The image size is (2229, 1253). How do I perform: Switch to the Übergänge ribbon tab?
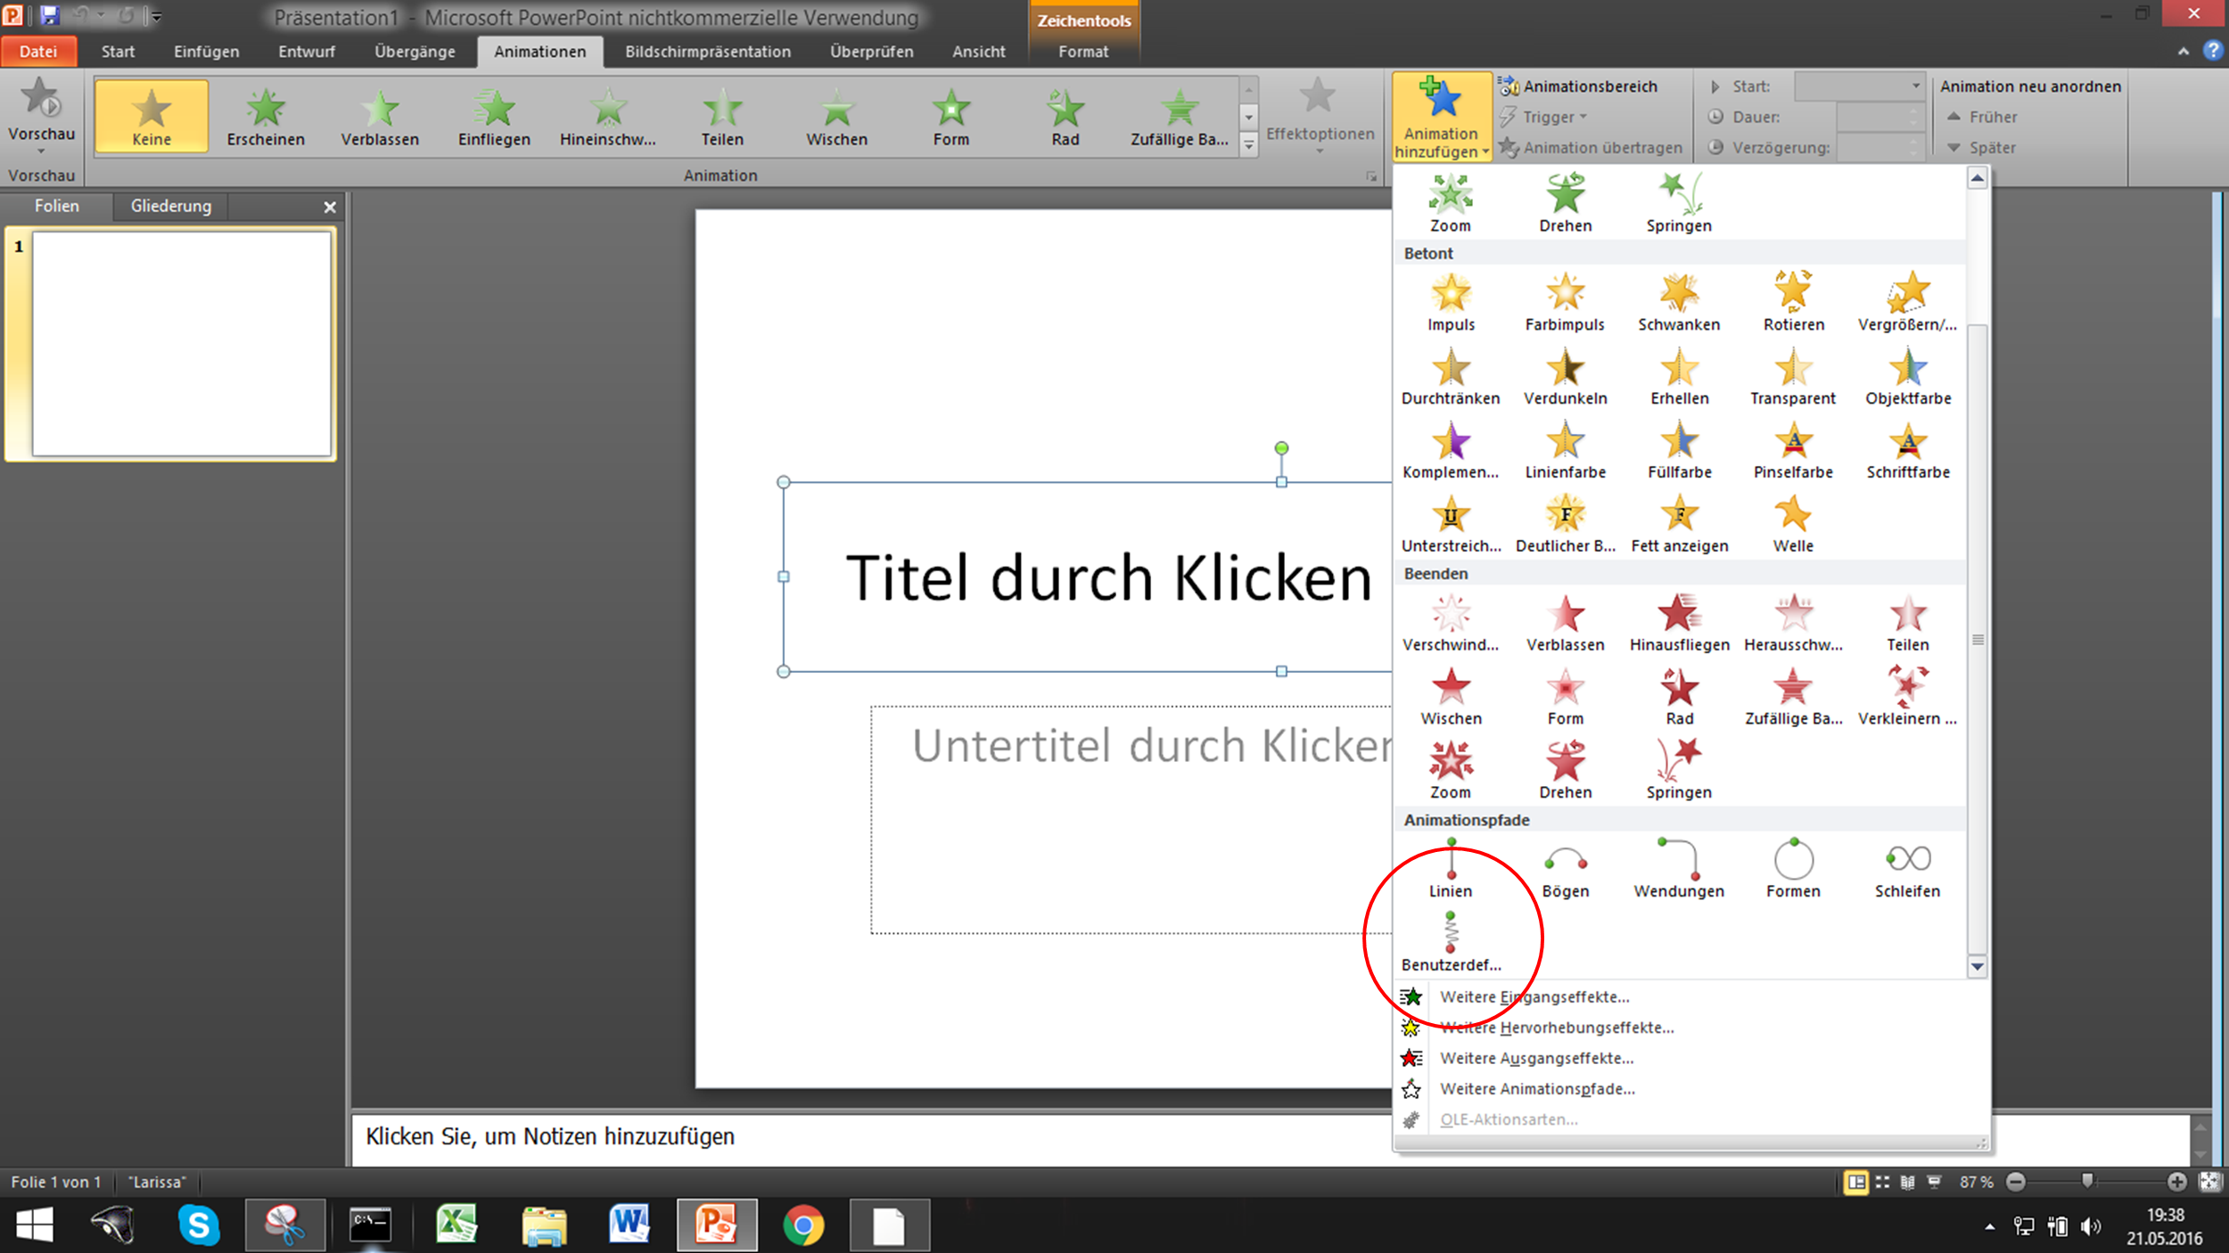[414, 52]
